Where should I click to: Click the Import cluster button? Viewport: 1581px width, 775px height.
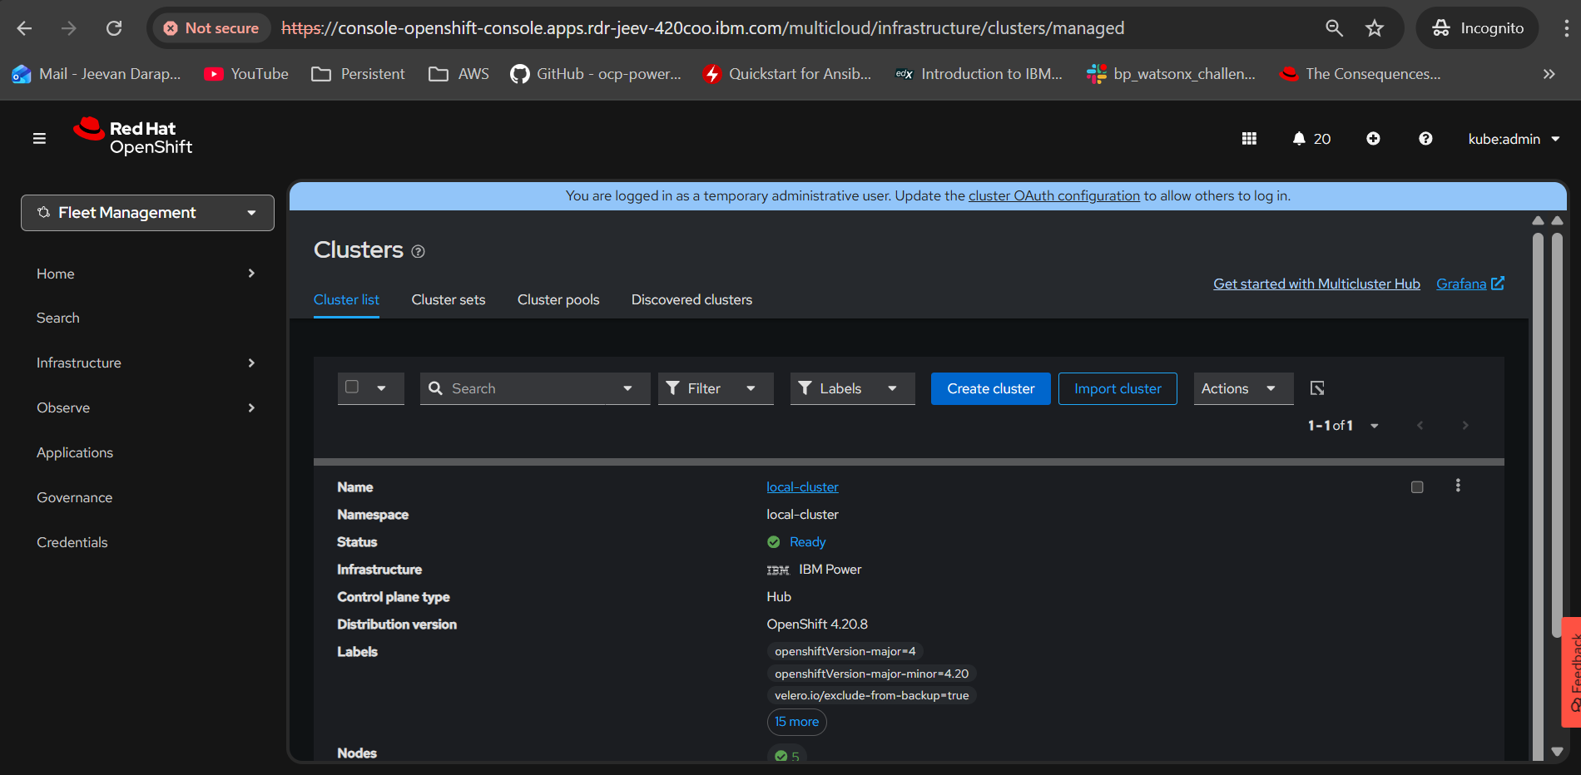(1118, 388)
